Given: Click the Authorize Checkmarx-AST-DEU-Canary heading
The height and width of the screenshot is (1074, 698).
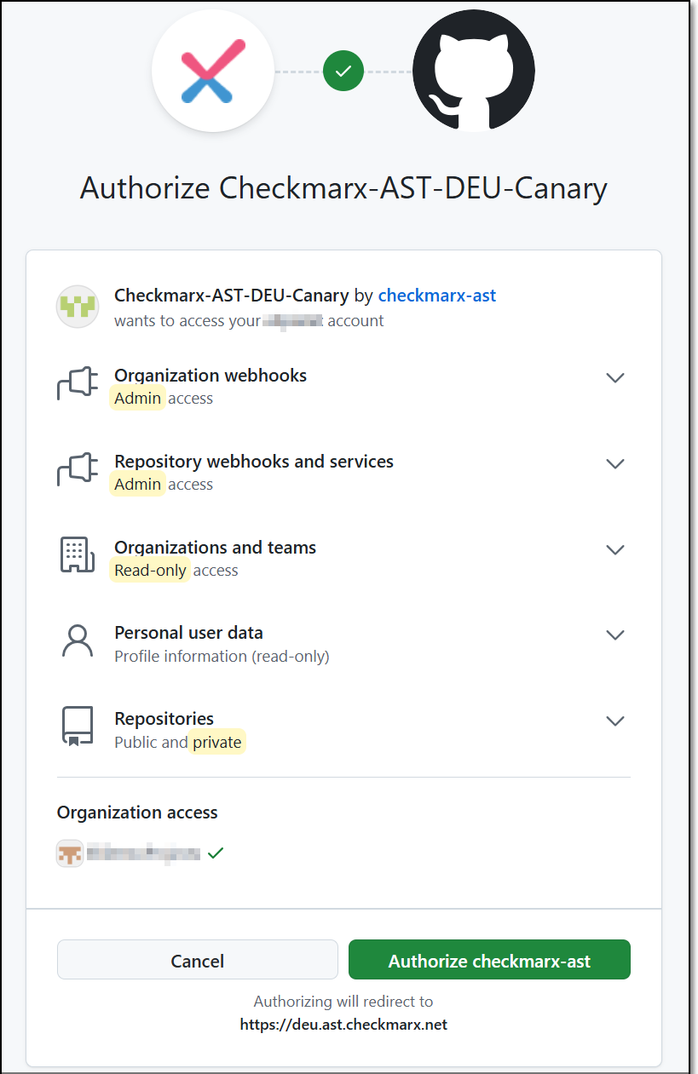Looking at the screenshot, I should [x=343, y=188].
